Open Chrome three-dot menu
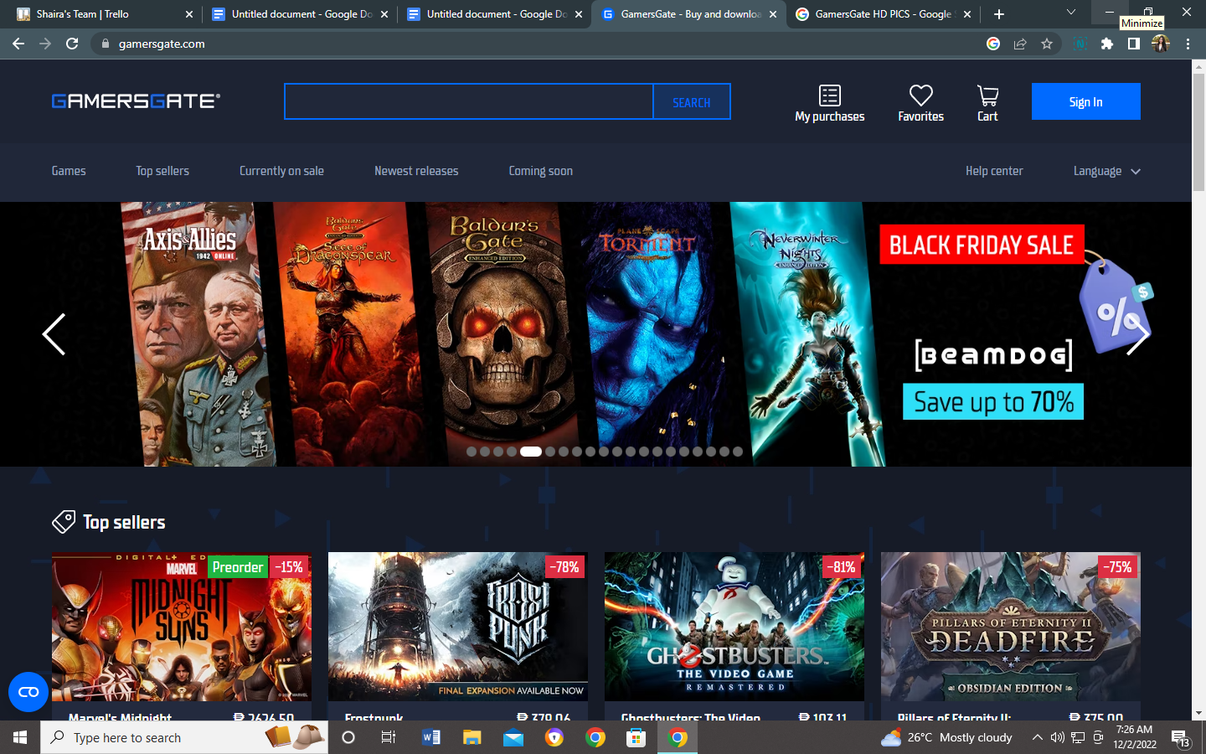The image size is (1206, 754). [1188, 44]
